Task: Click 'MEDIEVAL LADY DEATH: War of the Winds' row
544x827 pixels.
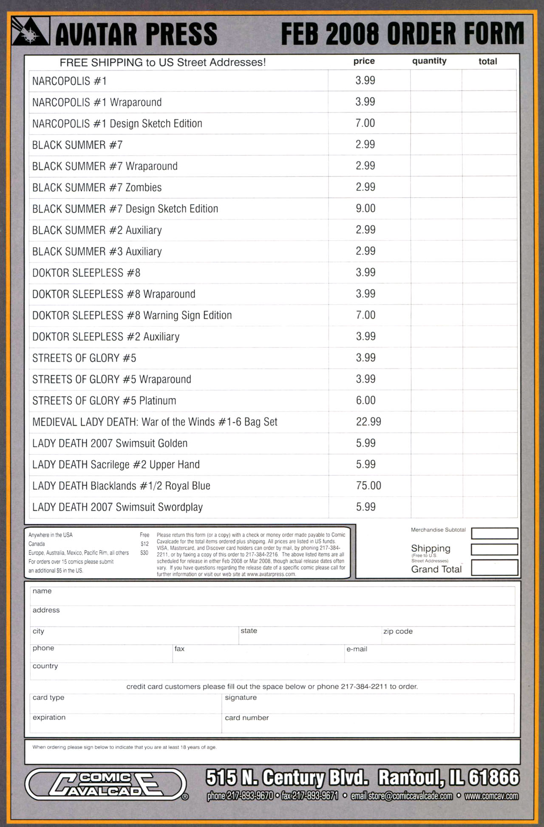Action: coord(272,422)
